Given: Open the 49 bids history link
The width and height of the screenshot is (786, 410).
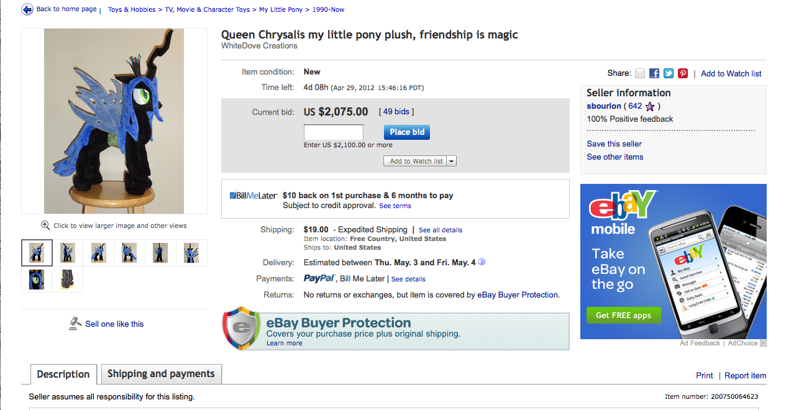Looking at the screenshot, I should 396,112.
